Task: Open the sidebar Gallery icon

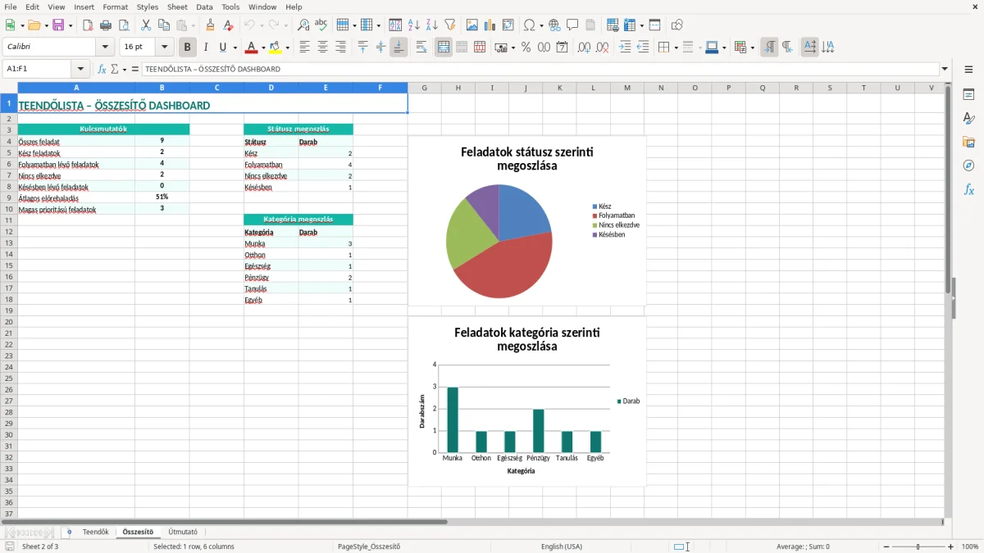Action: [969, 143]
